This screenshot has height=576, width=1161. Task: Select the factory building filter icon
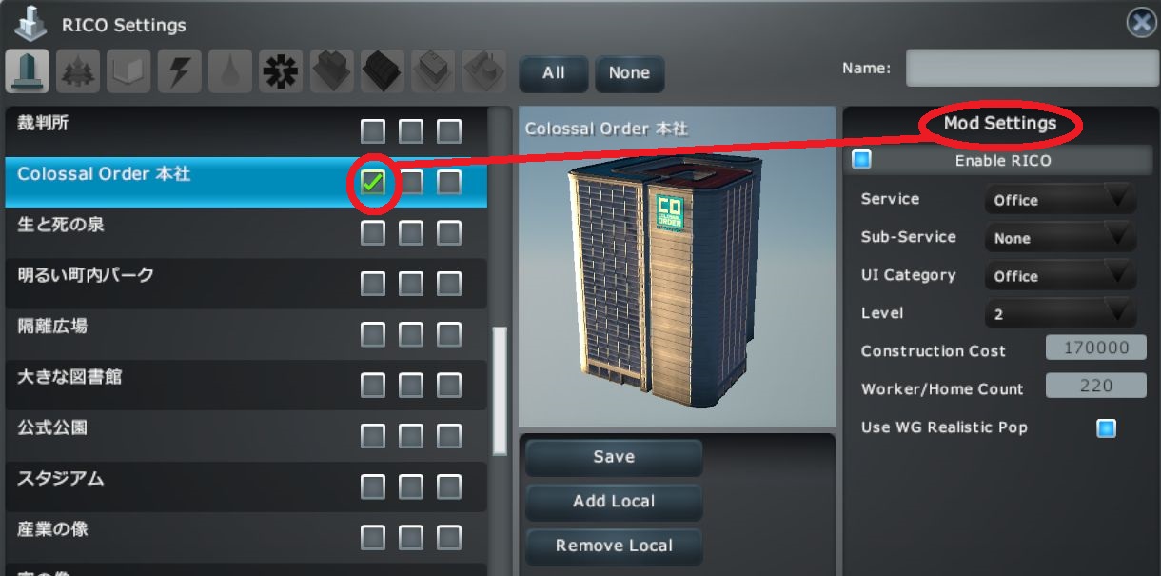coord(484,71)
